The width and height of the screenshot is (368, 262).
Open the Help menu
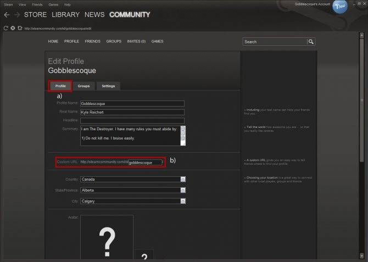tap(68, 4)
